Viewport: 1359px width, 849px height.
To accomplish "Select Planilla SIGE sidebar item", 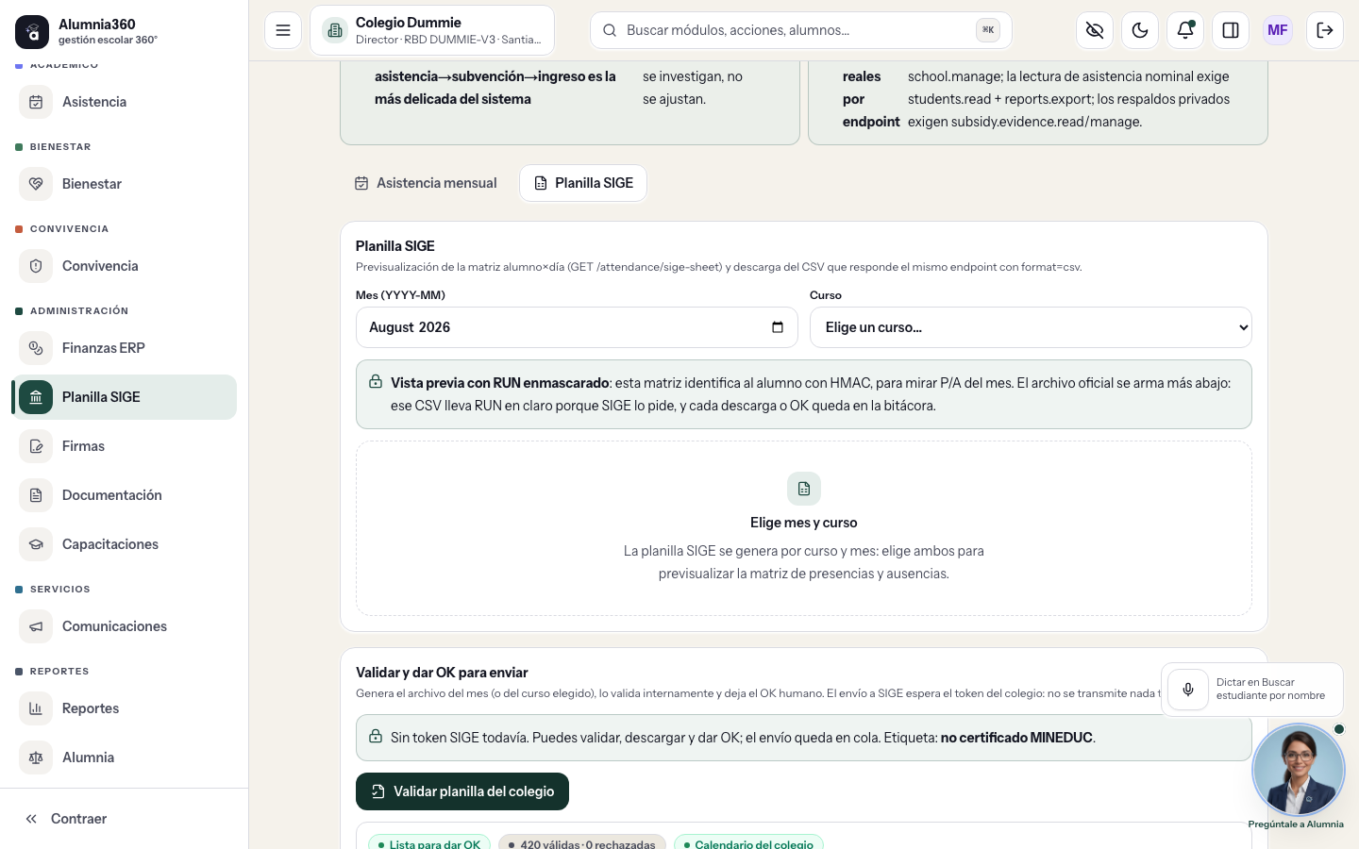I will [x=125, y=397].
